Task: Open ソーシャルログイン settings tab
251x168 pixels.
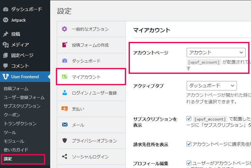Action: (x=91, y=157)
